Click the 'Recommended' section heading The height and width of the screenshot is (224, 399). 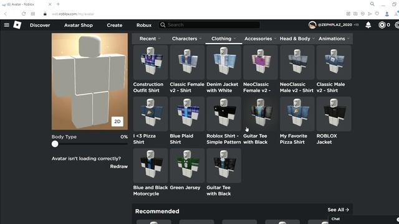[157, 212]
